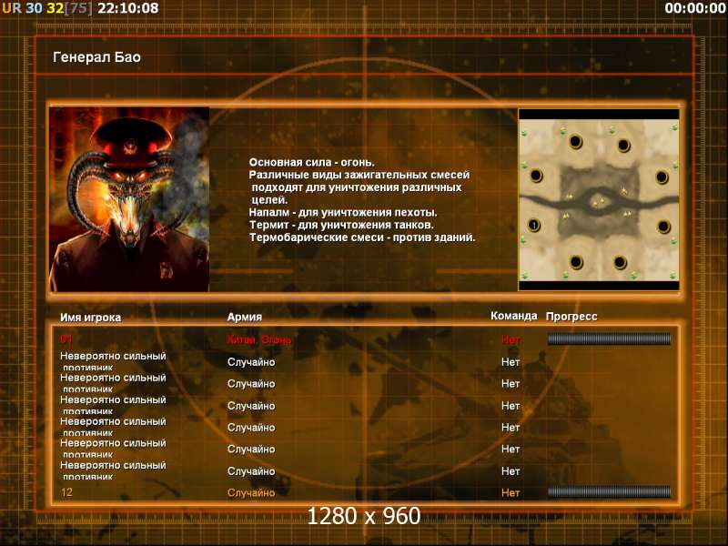The width and height of the screenshot is (728, 546).
Task: Click the 'Армия' column header
Action: tap(245, 317)
